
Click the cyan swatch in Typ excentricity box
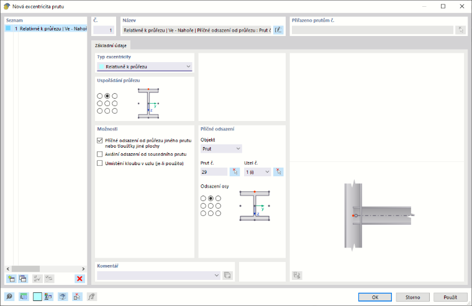point(101,66)
